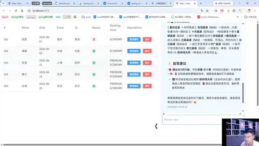Open the Fusion Middleware bookmark
Image resolution: width=259 pixels, height=146 pixels.
tap(209, 17)
